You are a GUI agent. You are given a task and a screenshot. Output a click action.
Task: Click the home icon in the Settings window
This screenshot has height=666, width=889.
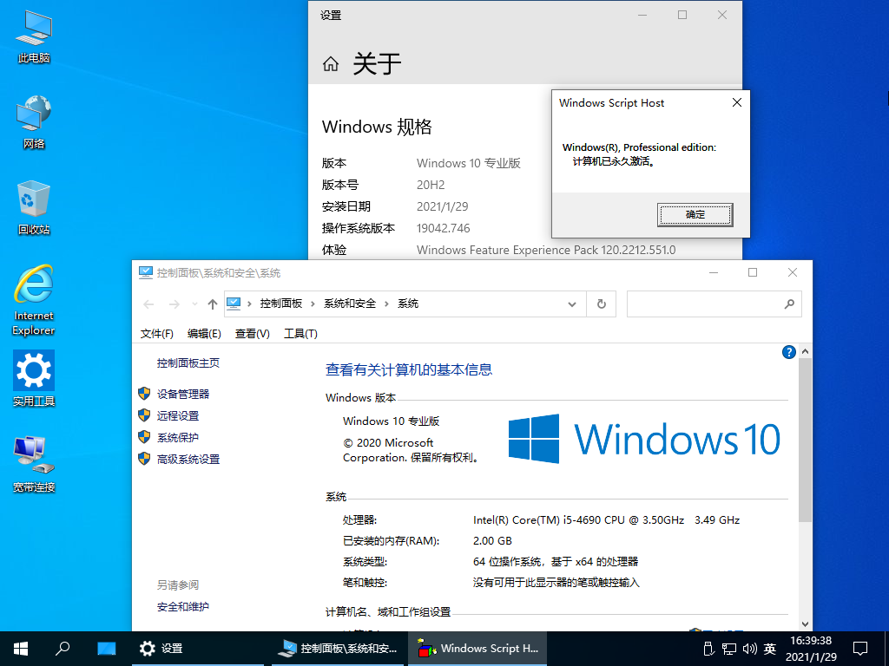point(331,63)
